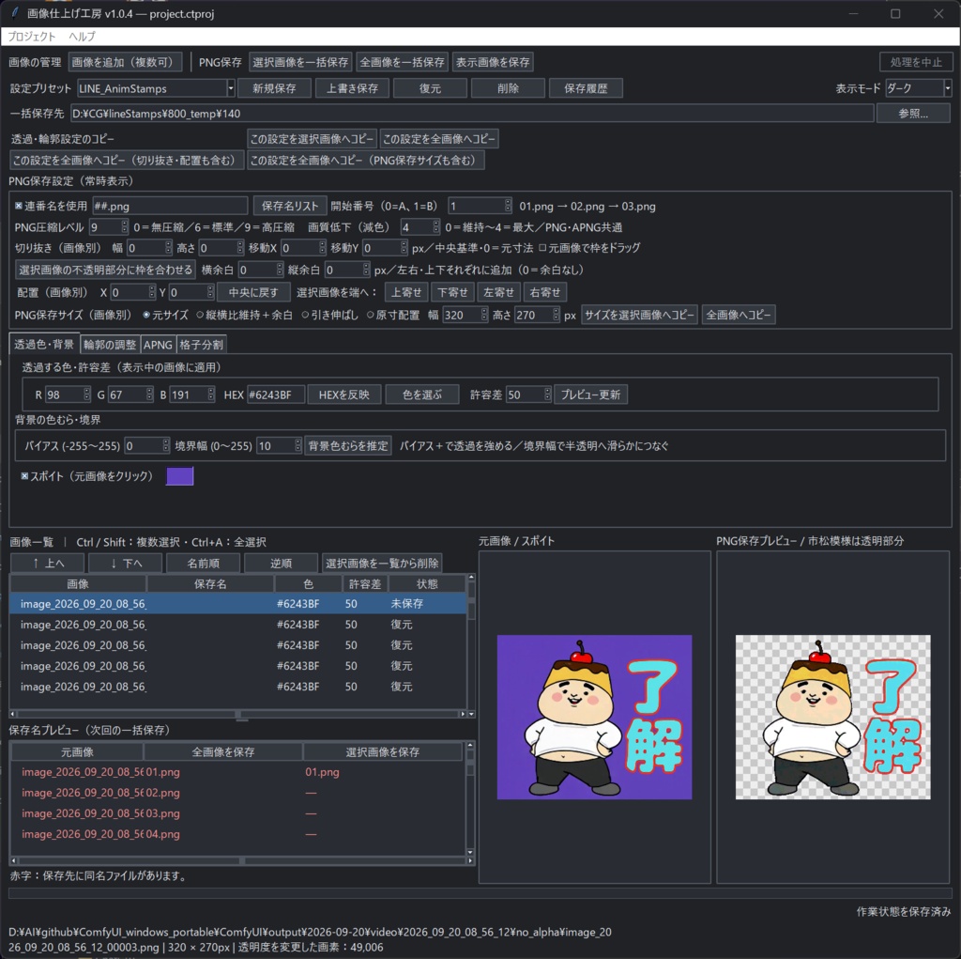The width and height of the screenshot is (961, 959).
Task: Click the HEX #6243BF input field
Action: (x=276, y=394)
